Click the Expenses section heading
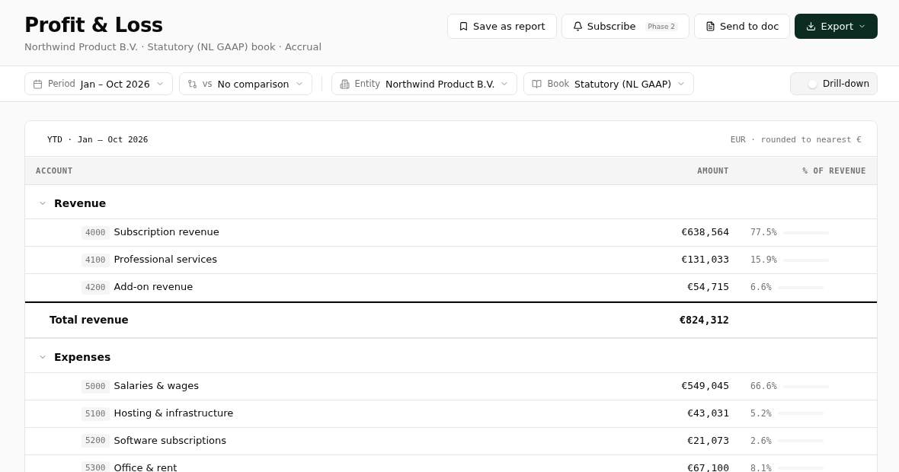899x472 pixels. [x=82, y=357]
